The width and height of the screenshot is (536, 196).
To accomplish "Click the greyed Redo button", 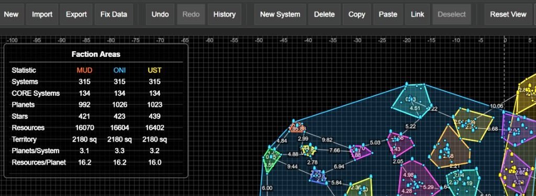I will click(x=191, y=14).
